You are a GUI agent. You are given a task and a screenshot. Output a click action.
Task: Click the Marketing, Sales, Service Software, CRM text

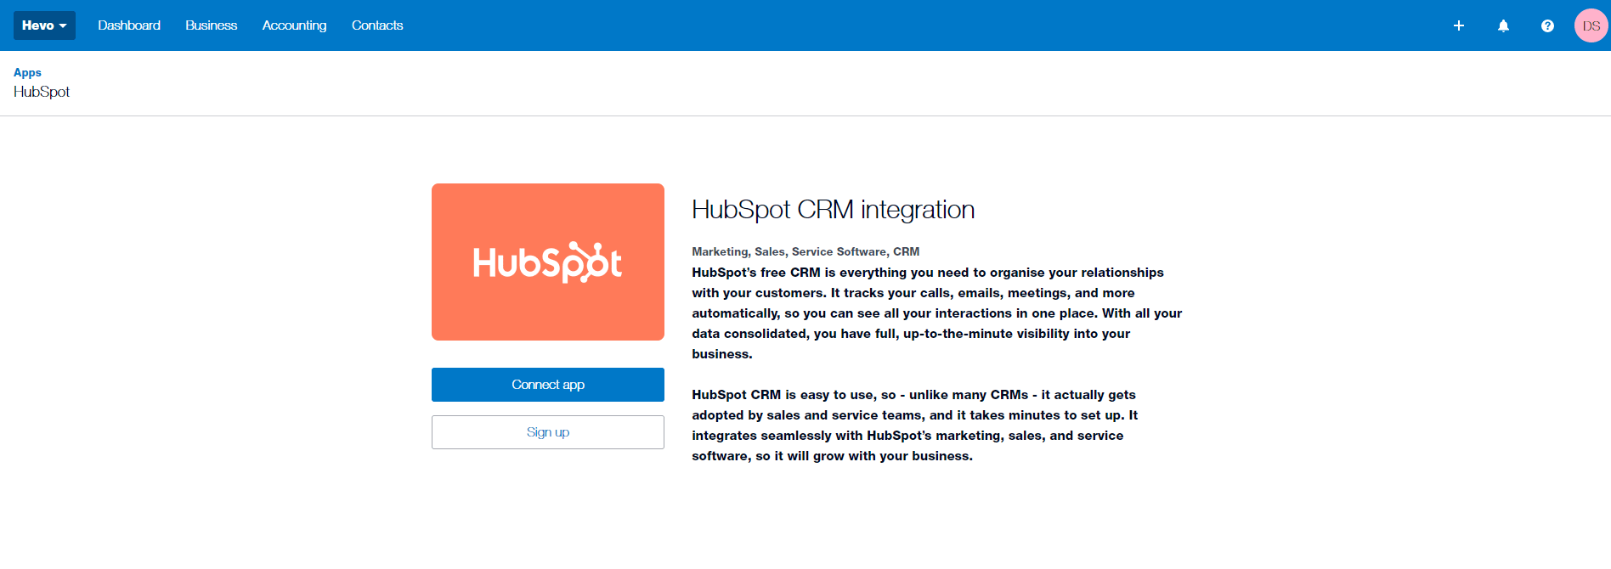(805, 251)
